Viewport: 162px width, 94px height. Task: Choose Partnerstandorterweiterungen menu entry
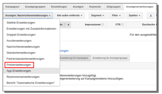pyautogui.click(x=31, y=59)
